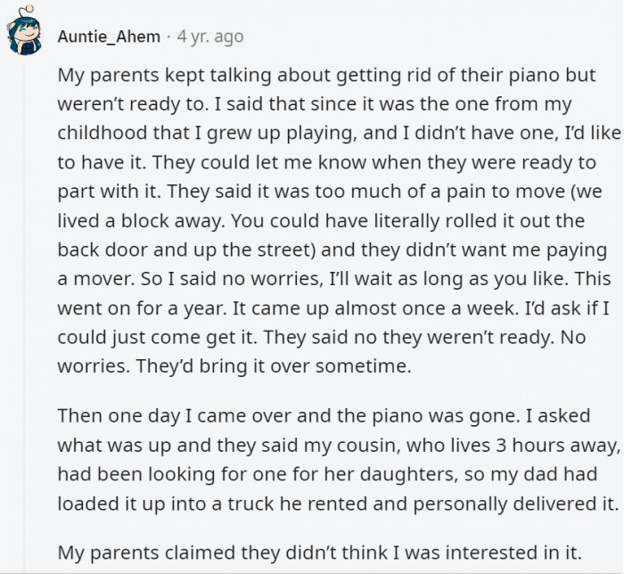Open the Auntie_Ahem username profile link
624x574 pixels.
coord(109,37)
